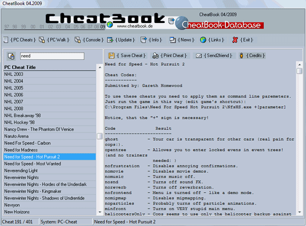The height and width of the screenshot is (226, 306).
Task: Select "Neverending Light" in the list
Action: [50, 171]
